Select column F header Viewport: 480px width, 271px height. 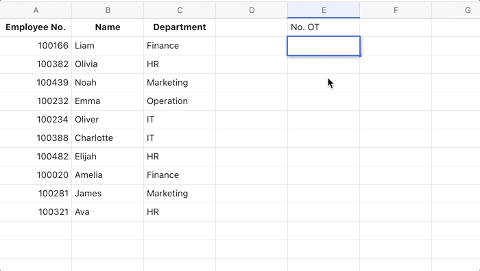pyautogui.click(x=396, y=10)
